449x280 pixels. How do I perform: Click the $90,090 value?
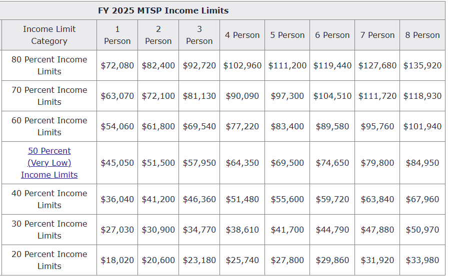242,96
